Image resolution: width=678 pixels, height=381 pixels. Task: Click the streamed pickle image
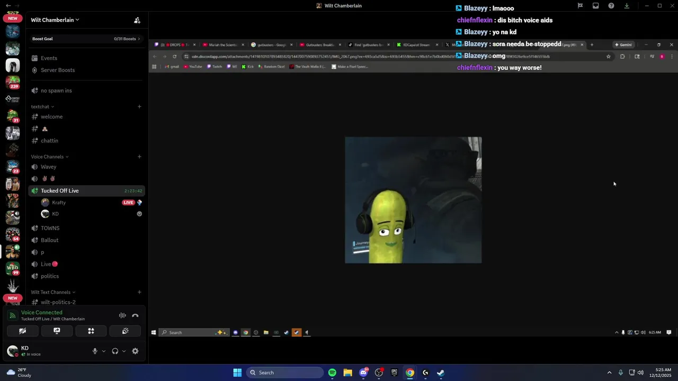413,200
